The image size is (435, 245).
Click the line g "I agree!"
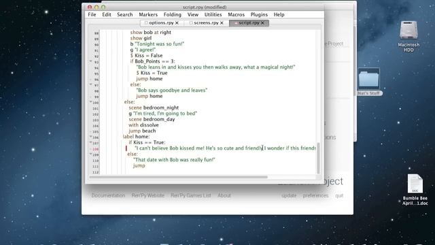tap(143, 50)
